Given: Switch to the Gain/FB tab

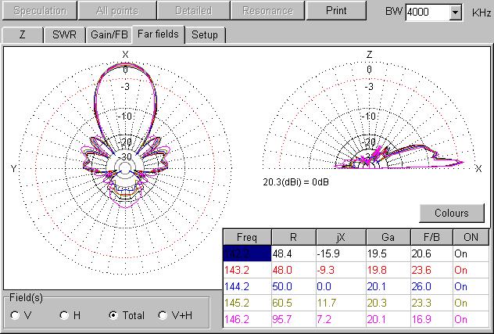Looking at the screenshot, I should 109,35.
